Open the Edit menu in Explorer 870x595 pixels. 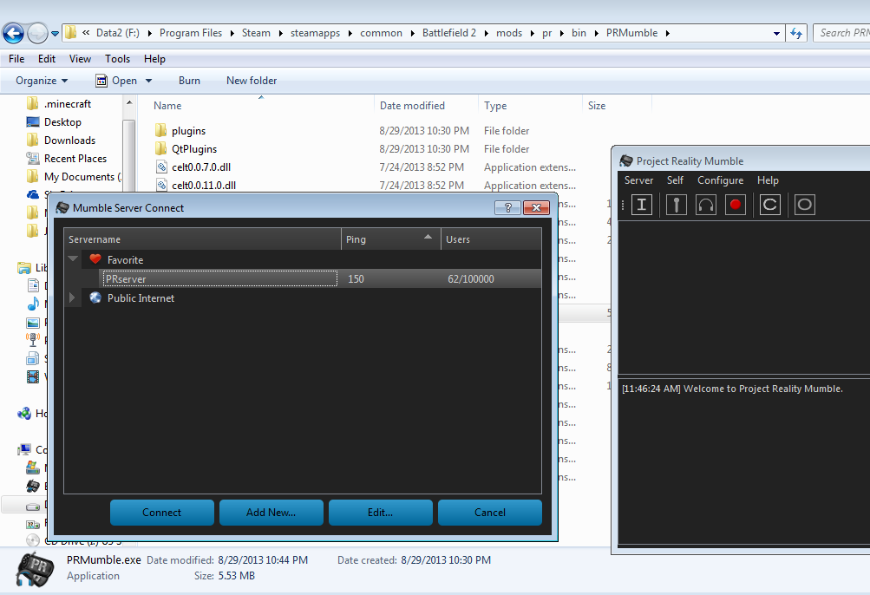click(x=47, y=59)
